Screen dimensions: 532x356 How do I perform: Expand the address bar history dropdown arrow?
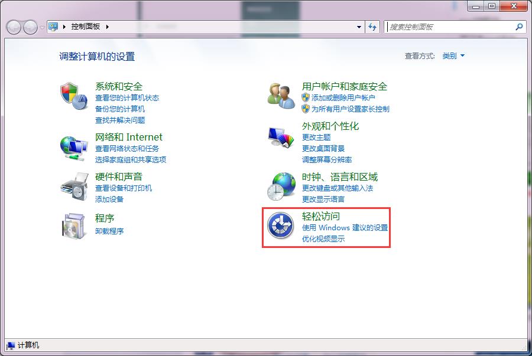359,27
